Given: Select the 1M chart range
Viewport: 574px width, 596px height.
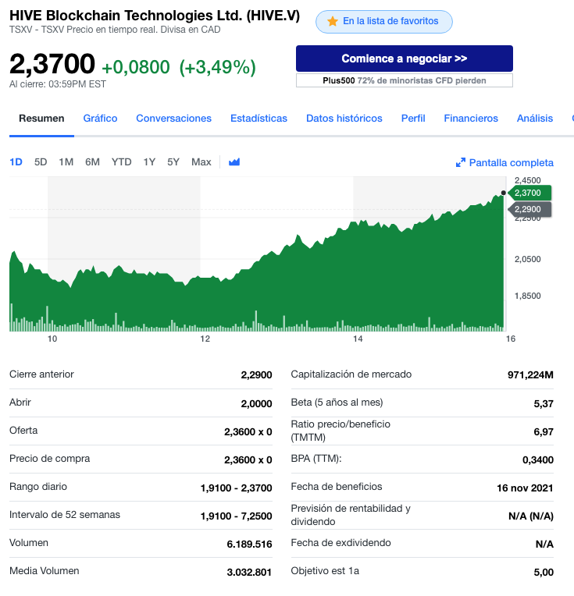Looking at the screenshot, I should click(x=66, y=162).
